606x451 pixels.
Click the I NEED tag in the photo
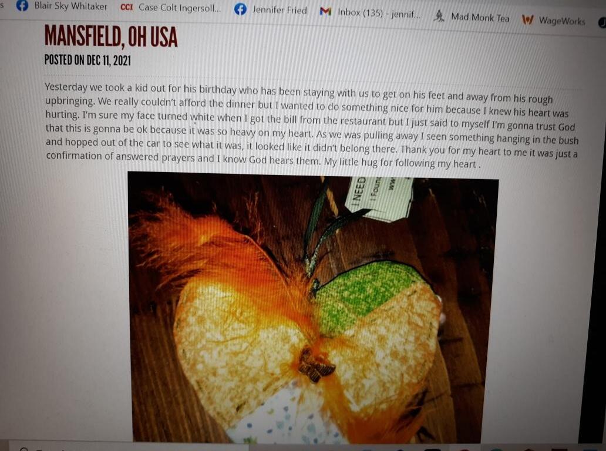(359, 190)
